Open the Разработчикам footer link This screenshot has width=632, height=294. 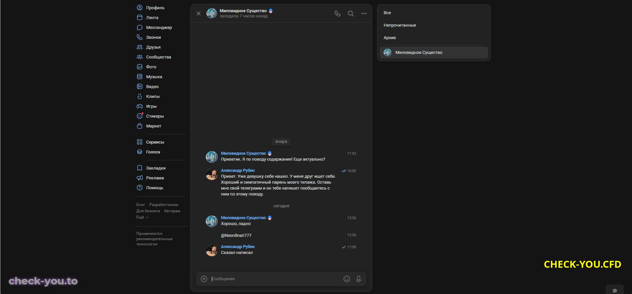(x=164, y=205)
